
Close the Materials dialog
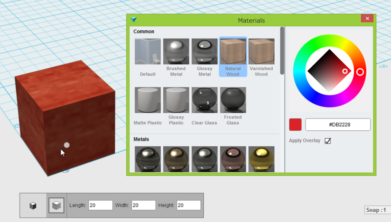(x=368, y=19)
